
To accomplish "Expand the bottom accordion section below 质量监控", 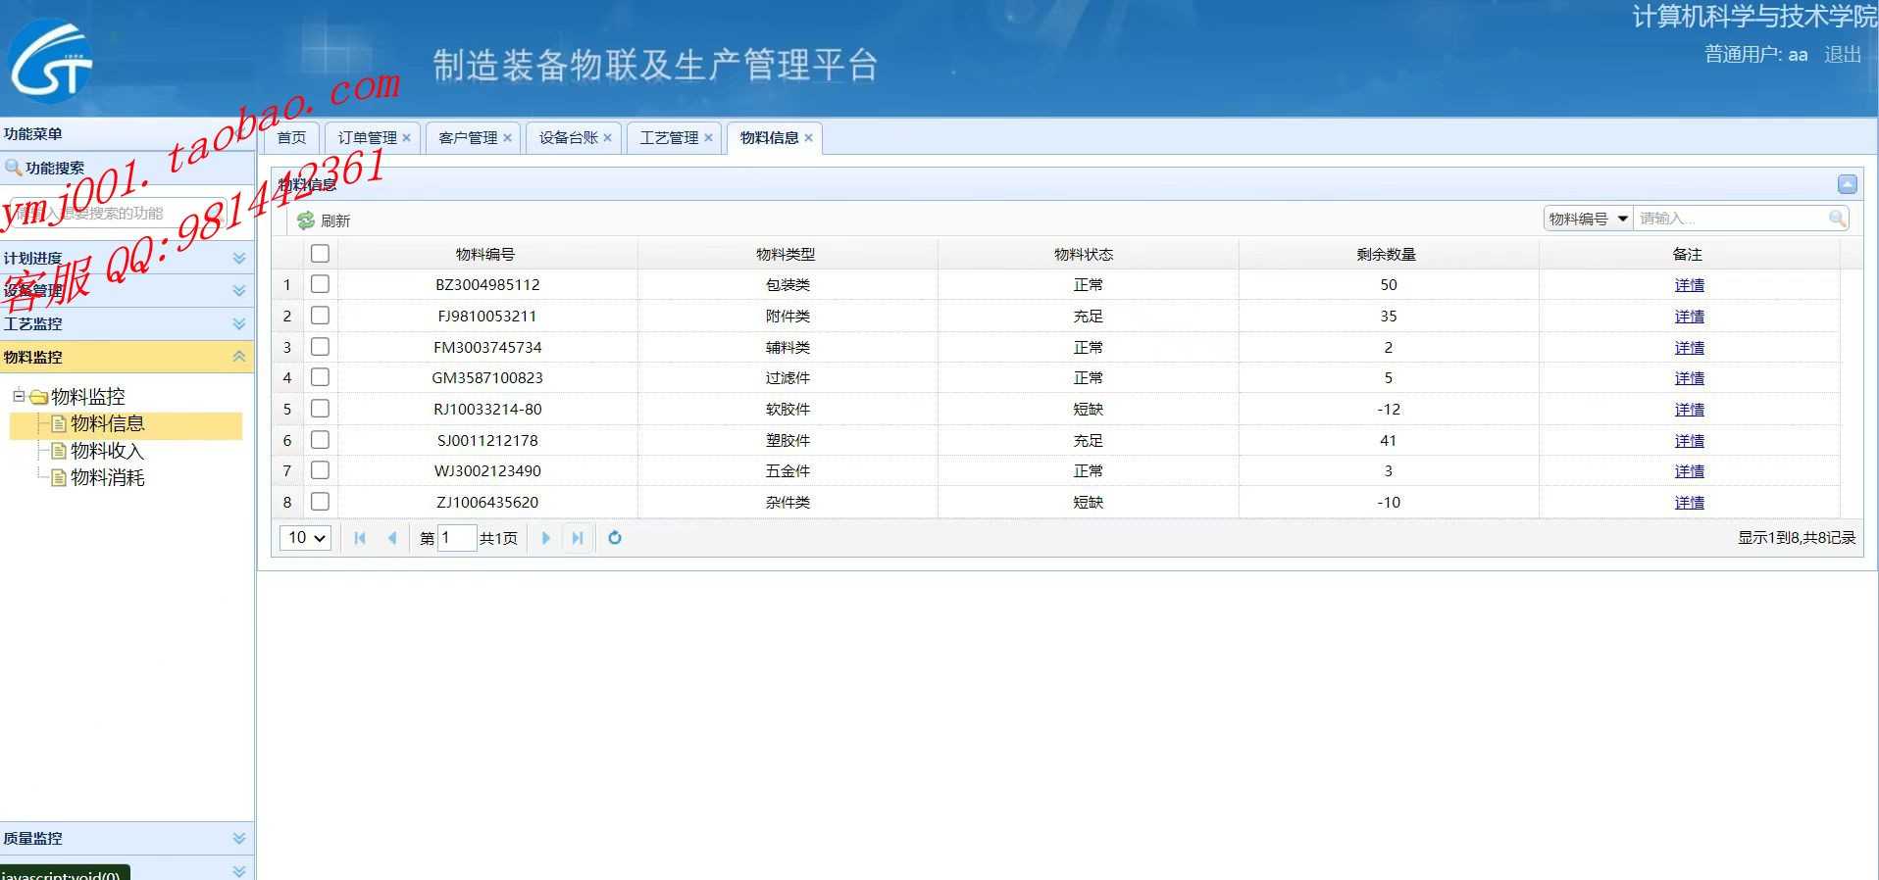I will click(238, 870).
